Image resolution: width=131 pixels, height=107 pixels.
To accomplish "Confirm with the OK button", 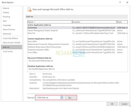I will click(x=112, y=104).
